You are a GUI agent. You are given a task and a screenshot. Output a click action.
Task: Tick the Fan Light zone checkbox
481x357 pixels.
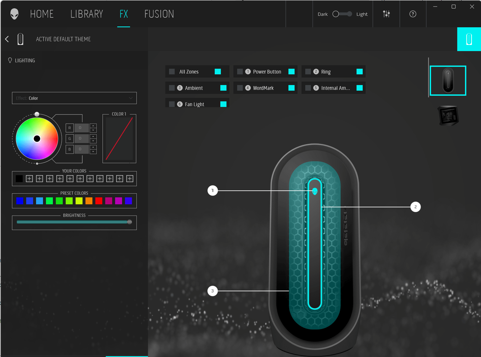point(172,104)
